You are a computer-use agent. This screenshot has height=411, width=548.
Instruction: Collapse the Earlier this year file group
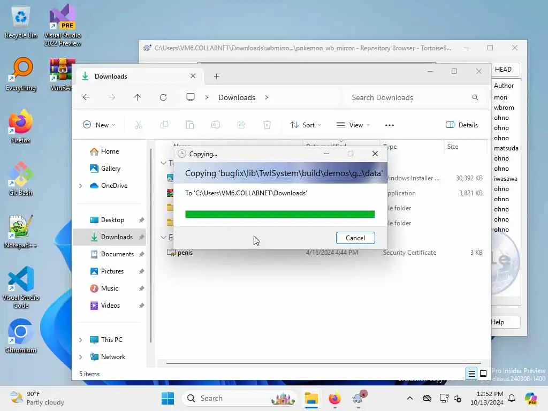163,237
